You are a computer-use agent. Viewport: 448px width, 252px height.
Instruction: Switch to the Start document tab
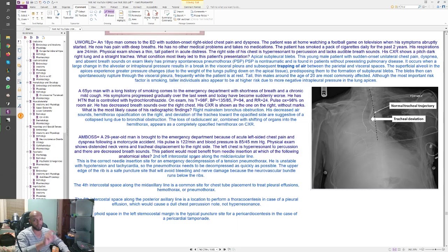tap(28, 29)
